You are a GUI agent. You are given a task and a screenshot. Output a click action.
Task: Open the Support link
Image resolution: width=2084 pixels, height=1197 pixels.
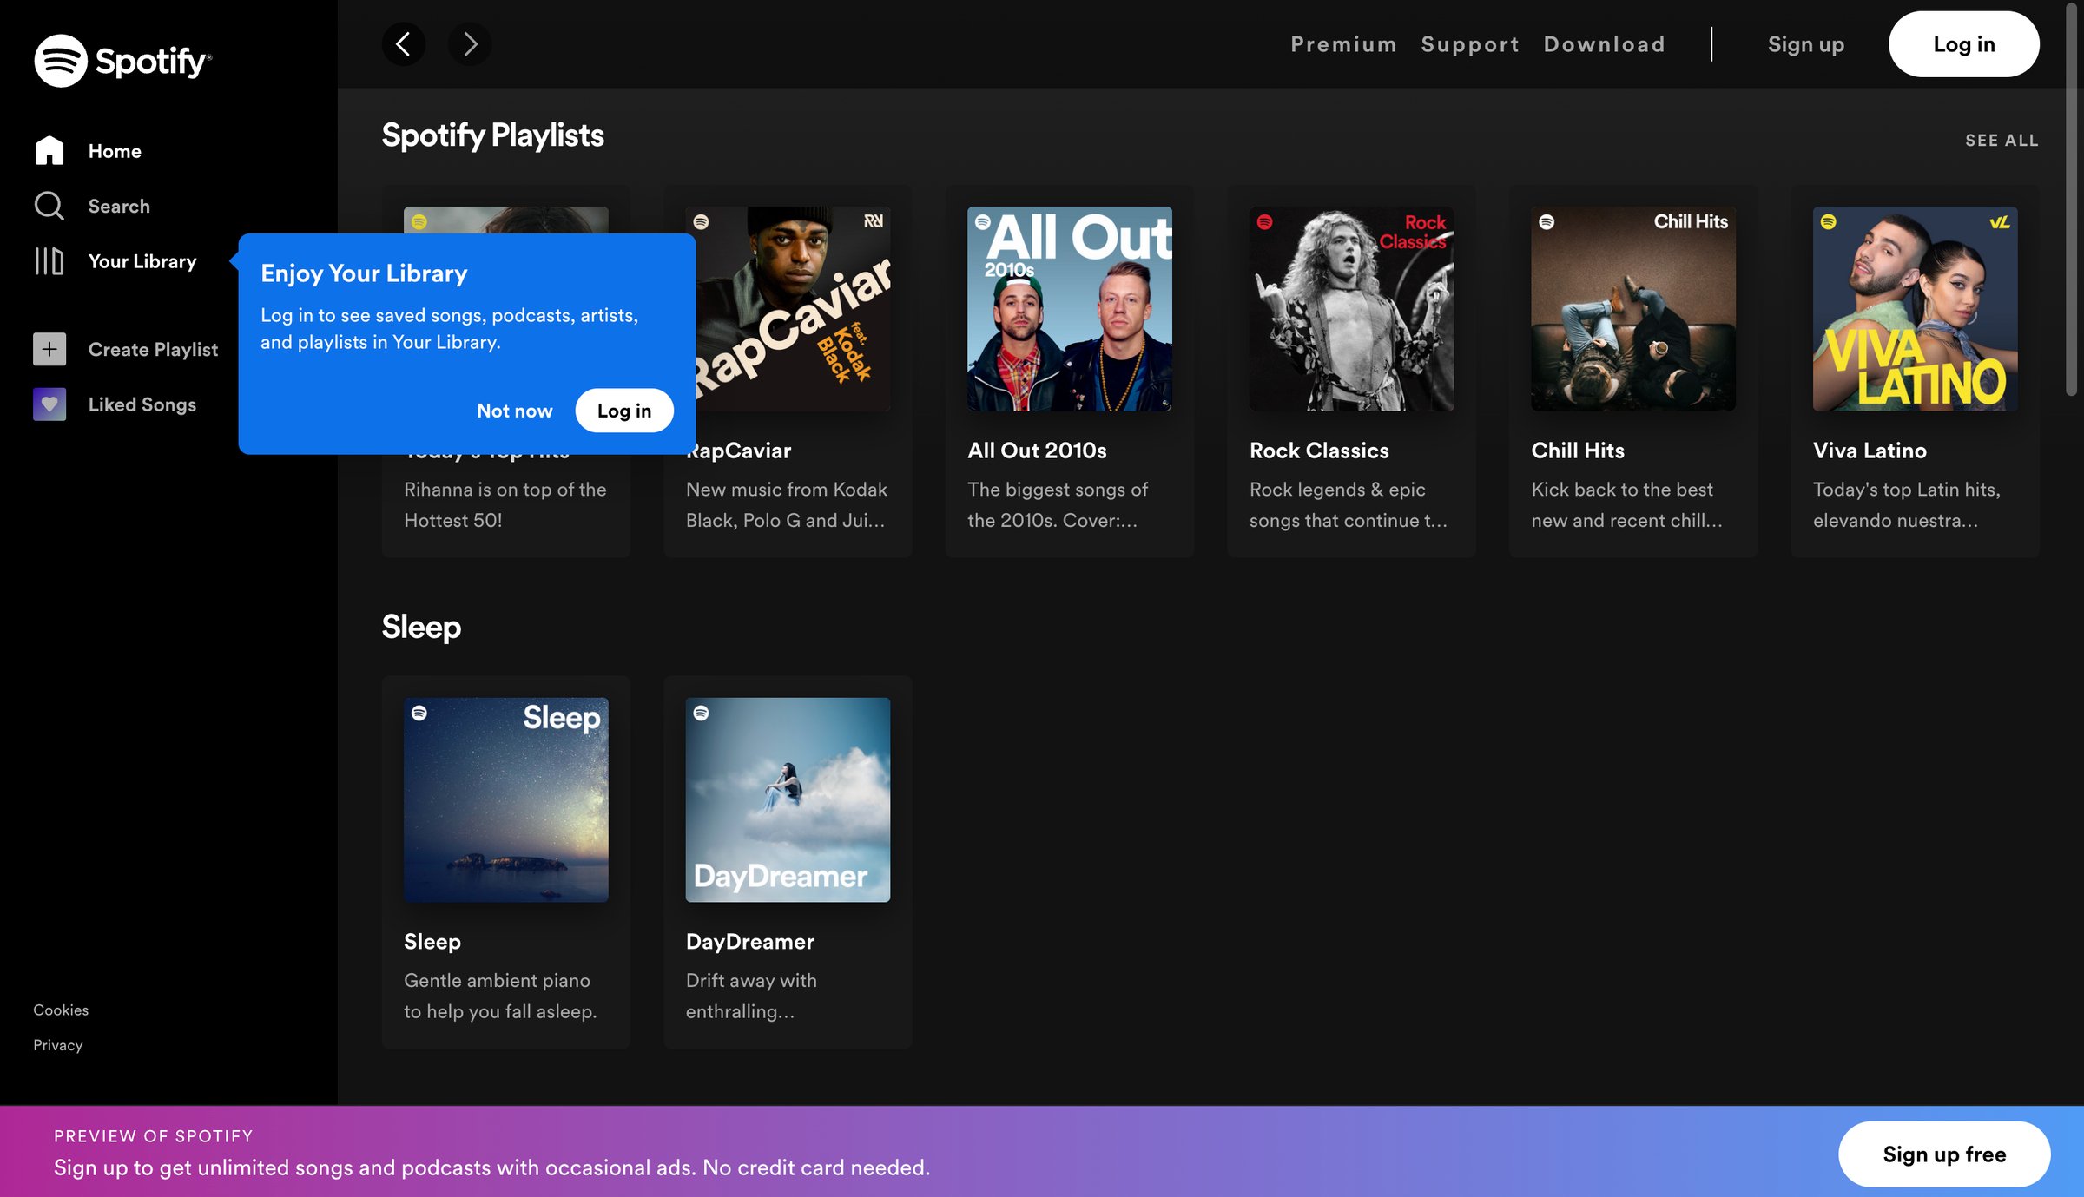[1470, 44]
